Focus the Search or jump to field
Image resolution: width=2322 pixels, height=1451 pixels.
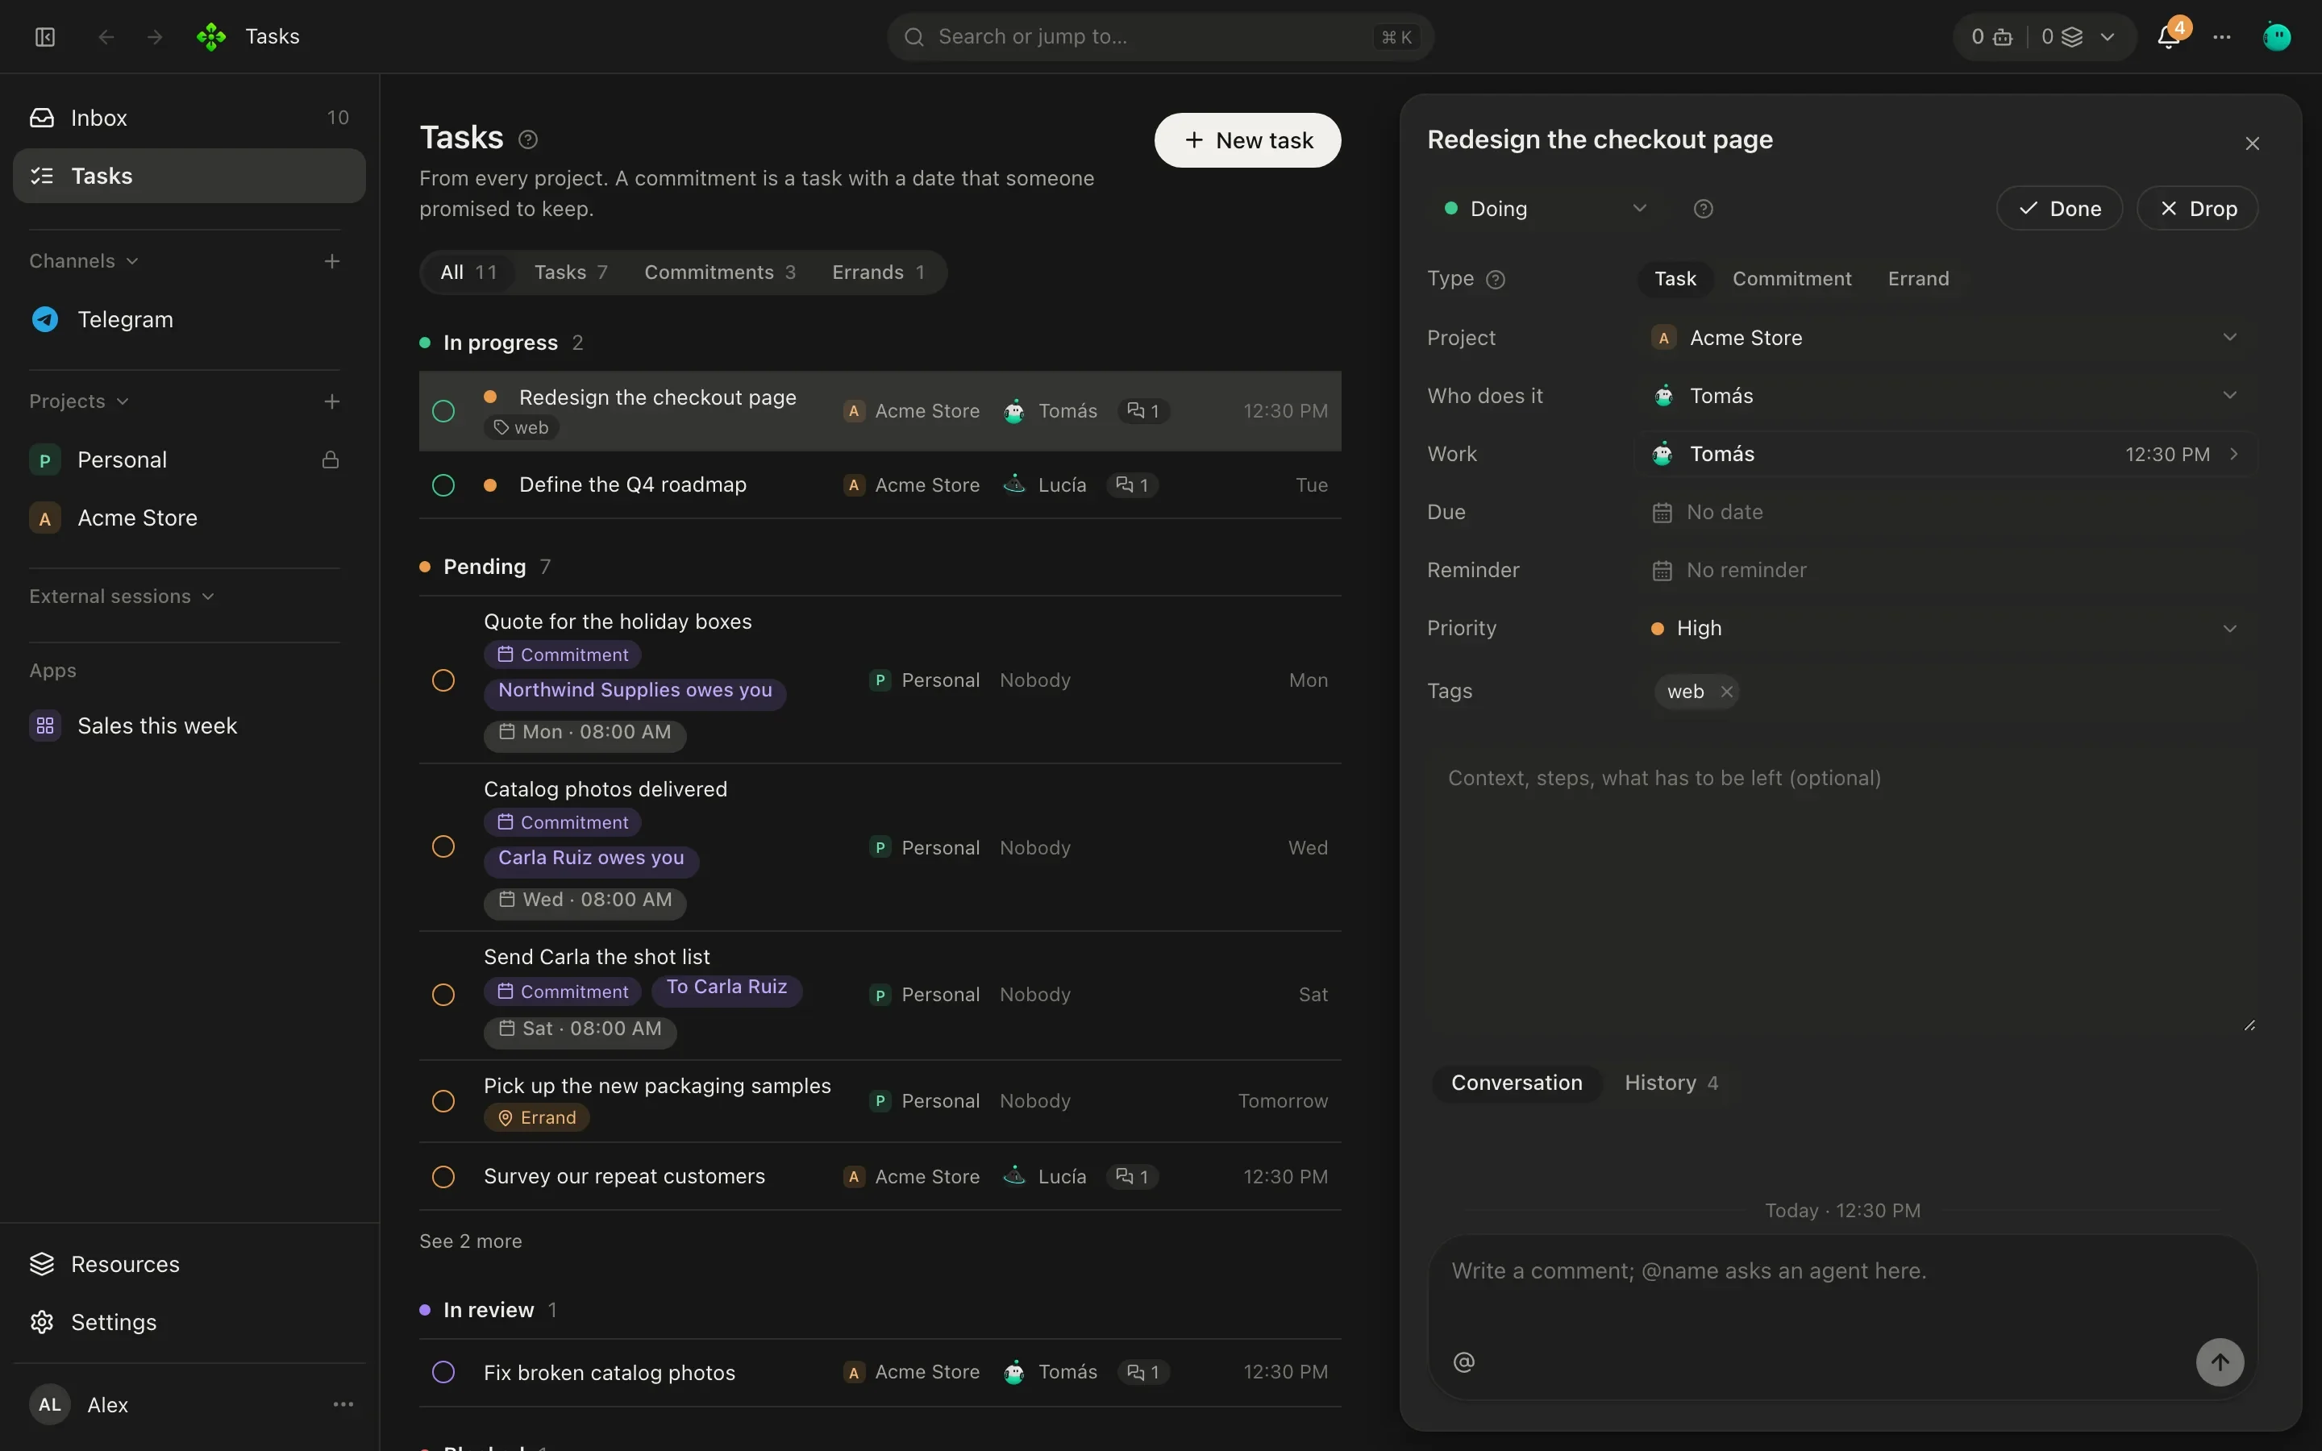[1160, 36]
